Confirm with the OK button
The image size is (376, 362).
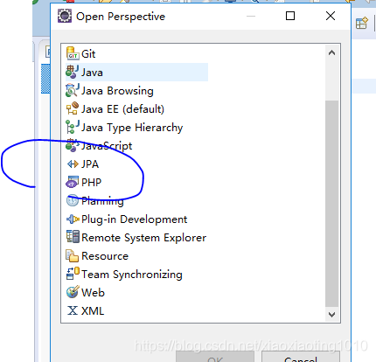[215, 358]
